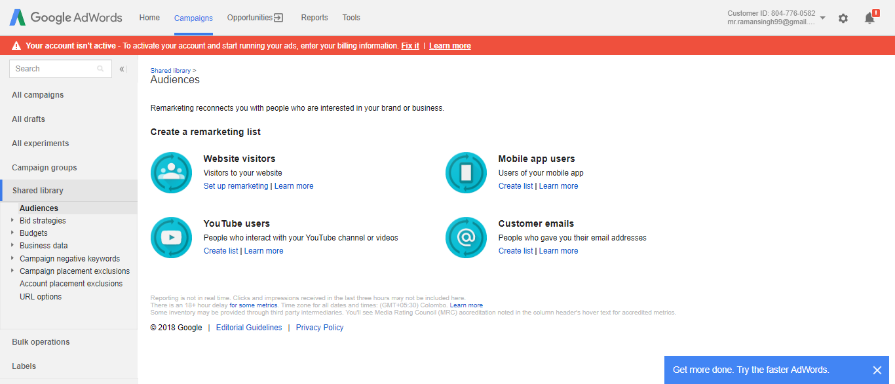Viewport: 895px width, 384px height.
Task: Click the Mobile app users icon
Action: coord(466,173)
